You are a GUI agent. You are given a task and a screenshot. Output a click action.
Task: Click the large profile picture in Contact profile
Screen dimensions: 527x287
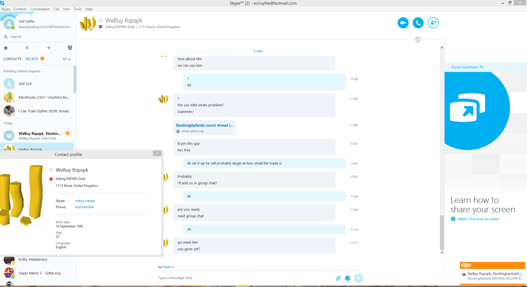(21, 196)
